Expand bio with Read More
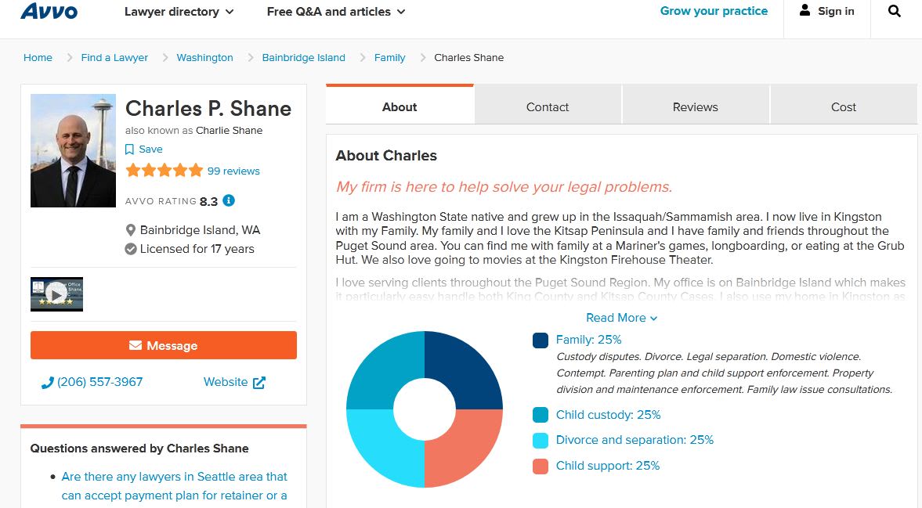Image resolution: width=922 pixels, height=508 pixels. (x=621, y=318)
